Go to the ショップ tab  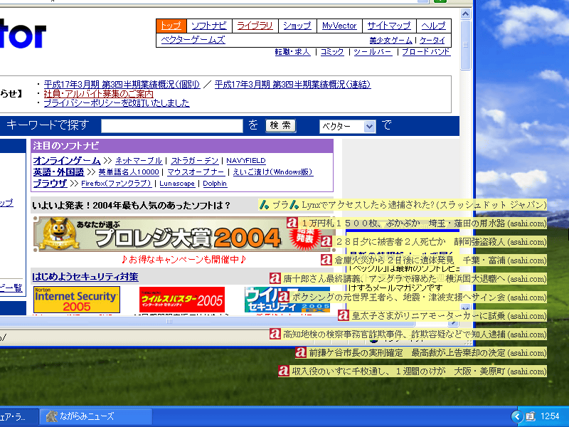[297, 26]
